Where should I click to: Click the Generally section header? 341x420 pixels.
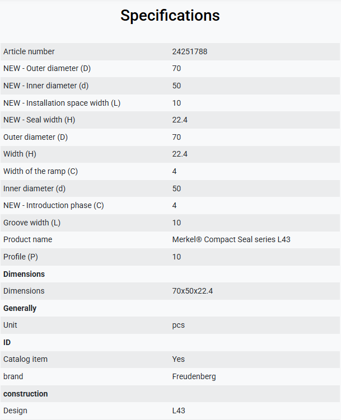pos(20,308)
